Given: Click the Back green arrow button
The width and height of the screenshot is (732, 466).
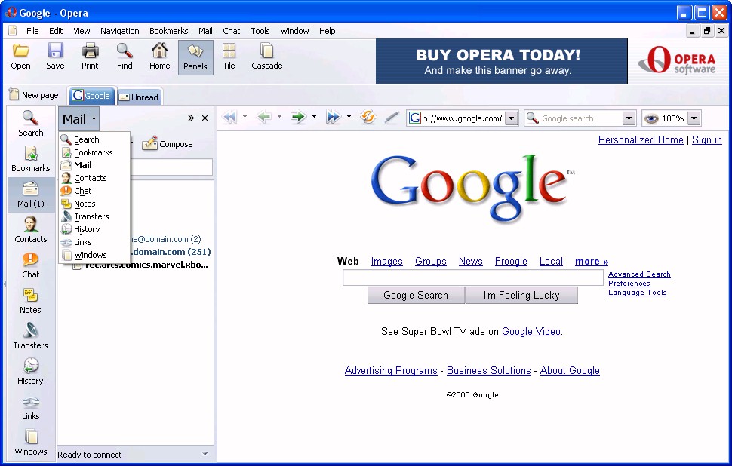Looking at the screenshot, I should 264,117.
